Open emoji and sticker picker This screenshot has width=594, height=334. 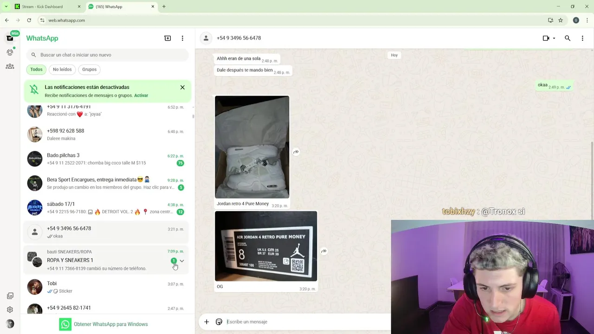[x=219, y=321]
